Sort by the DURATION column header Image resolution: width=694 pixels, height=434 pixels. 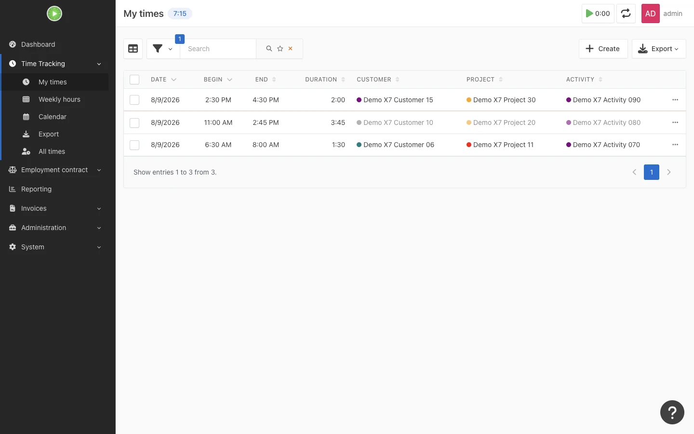coord(325,80)
